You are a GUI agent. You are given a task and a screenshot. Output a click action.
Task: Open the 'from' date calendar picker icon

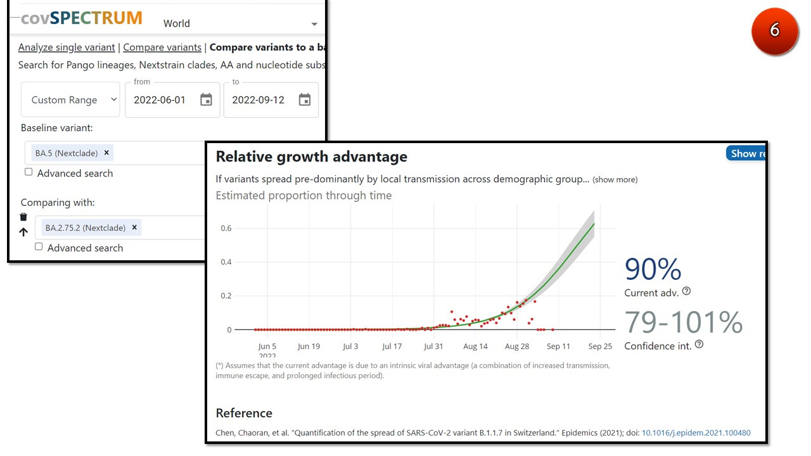(x=206, y=100)
